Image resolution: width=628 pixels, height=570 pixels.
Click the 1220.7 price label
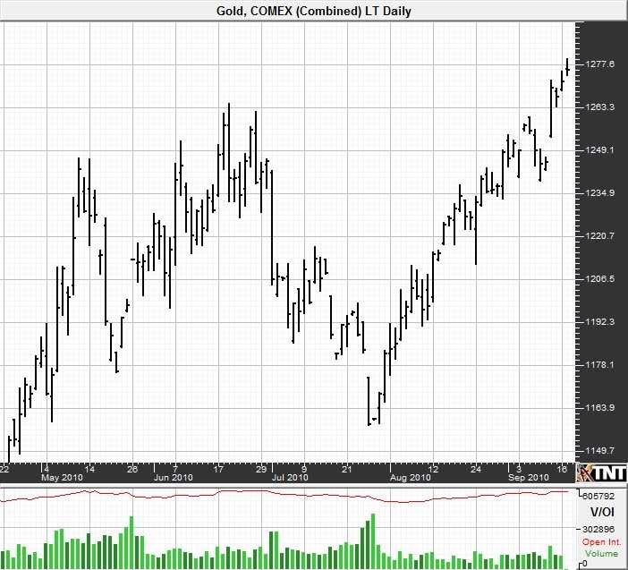click(599, 236)
